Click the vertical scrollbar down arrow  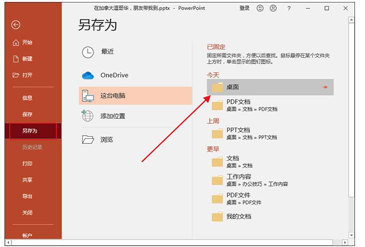(351, 234)
